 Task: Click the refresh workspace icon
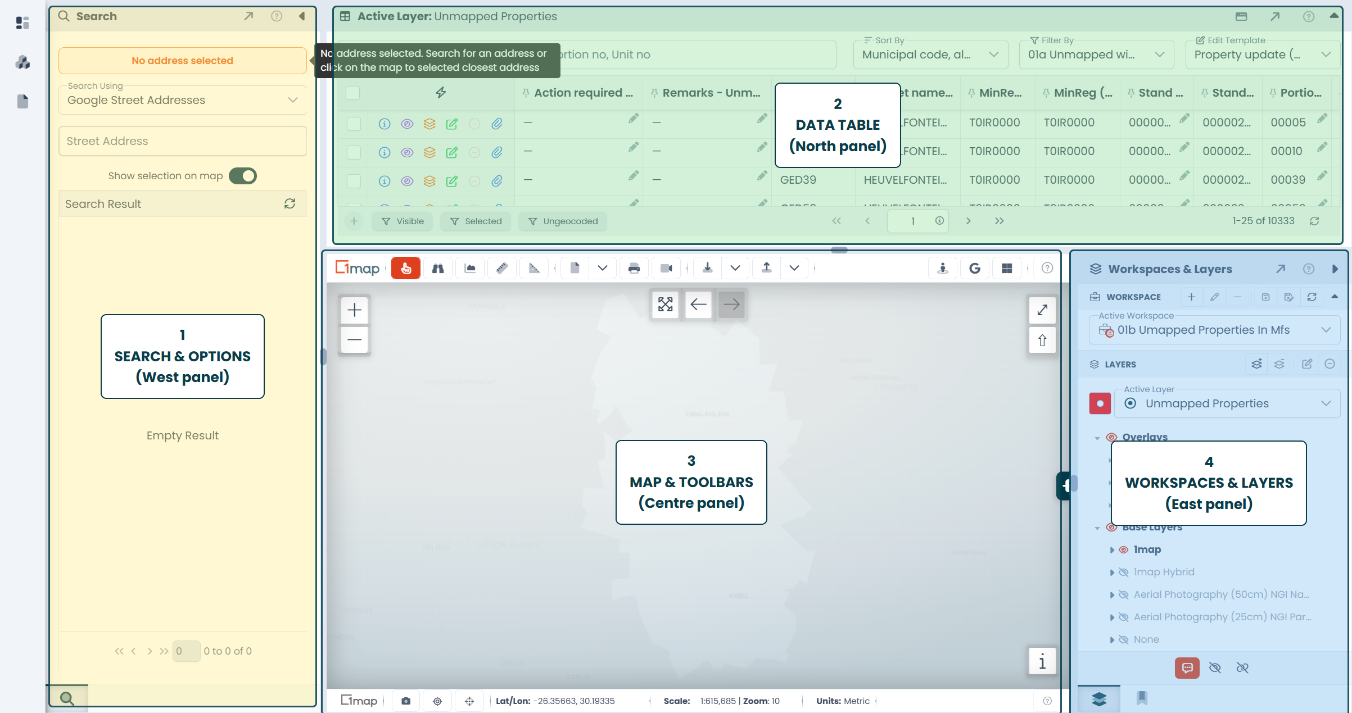coord(1312,297)
